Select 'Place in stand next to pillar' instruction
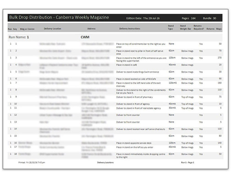 [x=140, y=52]
